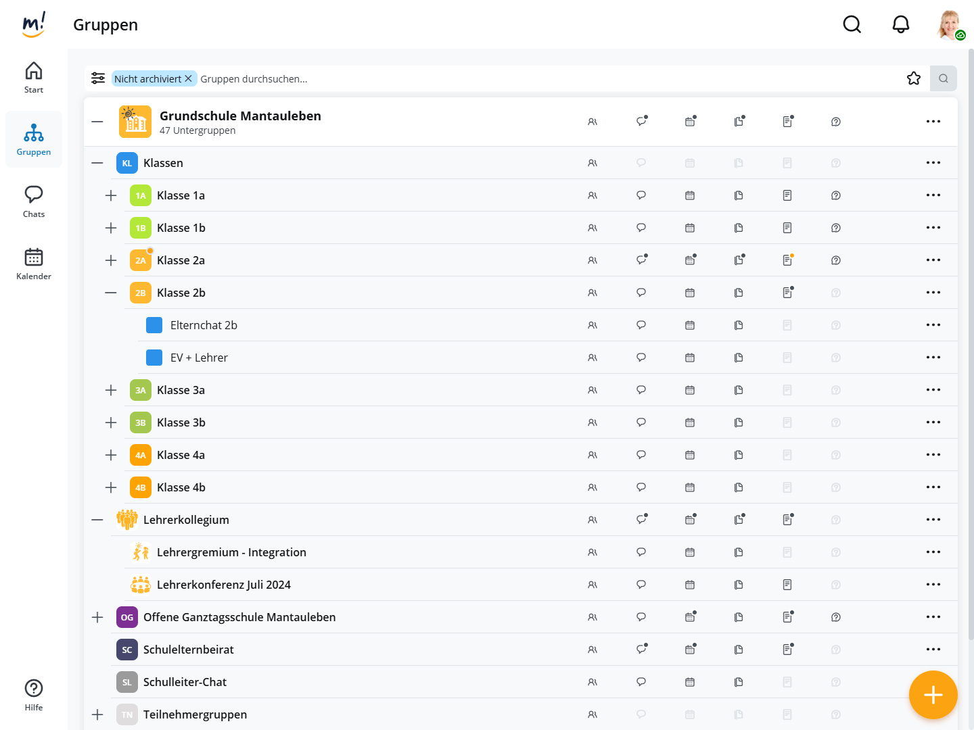Open global search in the header

[x=852, y=24]
